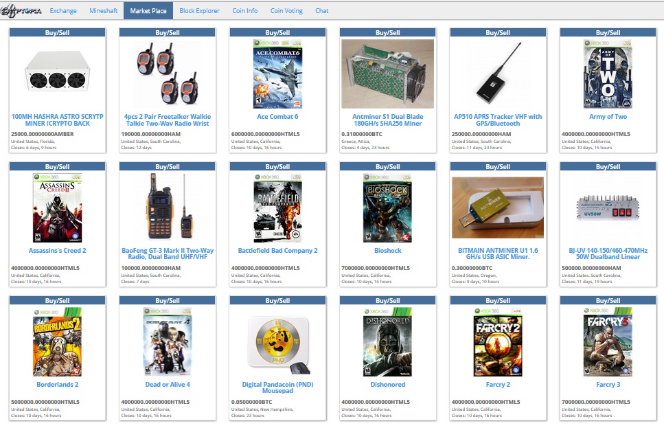Screen dimensions: 664x428
Task: Click the 0.30000000BTC price
Action: [472, 268]
